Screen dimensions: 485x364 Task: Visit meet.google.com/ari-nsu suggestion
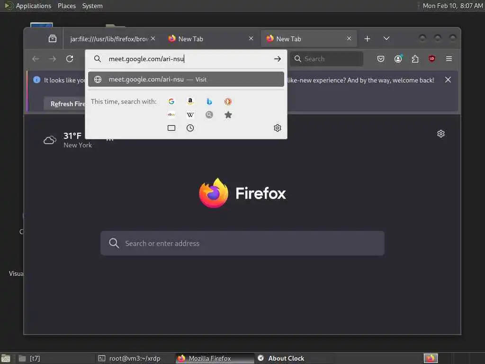pyautogui.click(x=186, y=80)
